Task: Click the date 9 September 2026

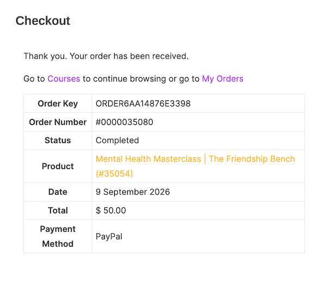Action: point(133,192)
